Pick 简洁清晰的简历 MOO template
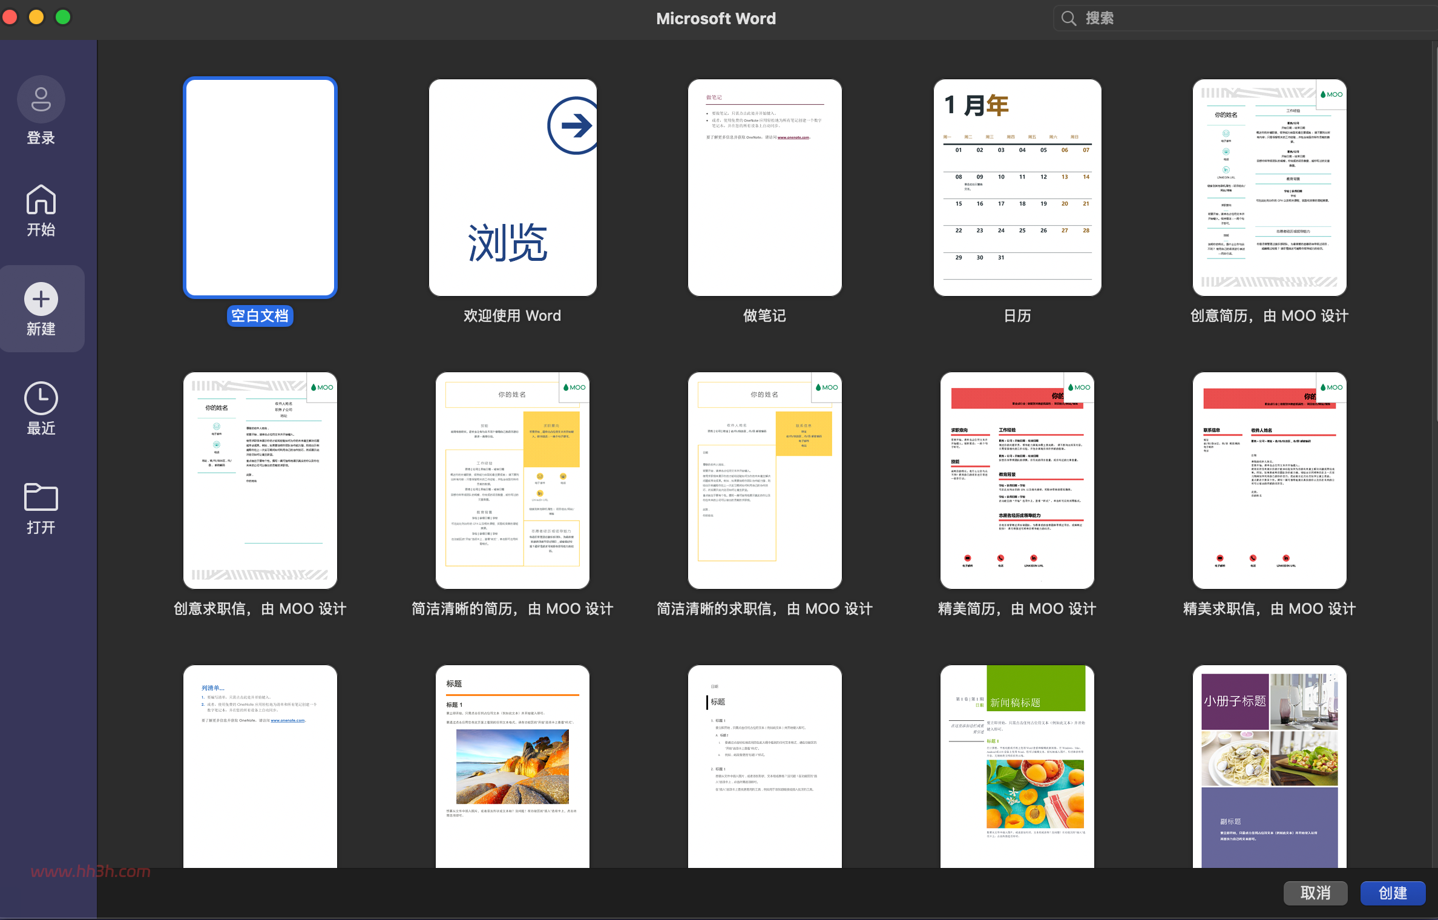The height and width of the screenshot is (920, 1438). [x=513, y=481]
